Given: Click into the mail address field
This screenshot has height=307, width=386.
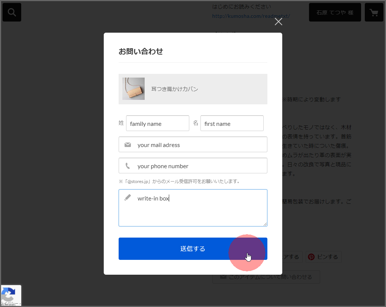Looking at the screenshot, I should [201, 145].
